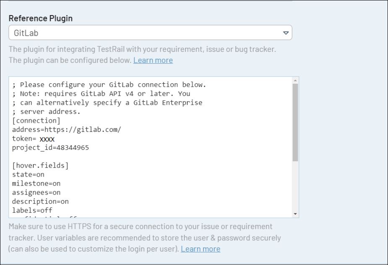The width and height of the screenshot is (388, 265).
Task: Click the [hover.fields] section header
Action: (x=40, y=166)
